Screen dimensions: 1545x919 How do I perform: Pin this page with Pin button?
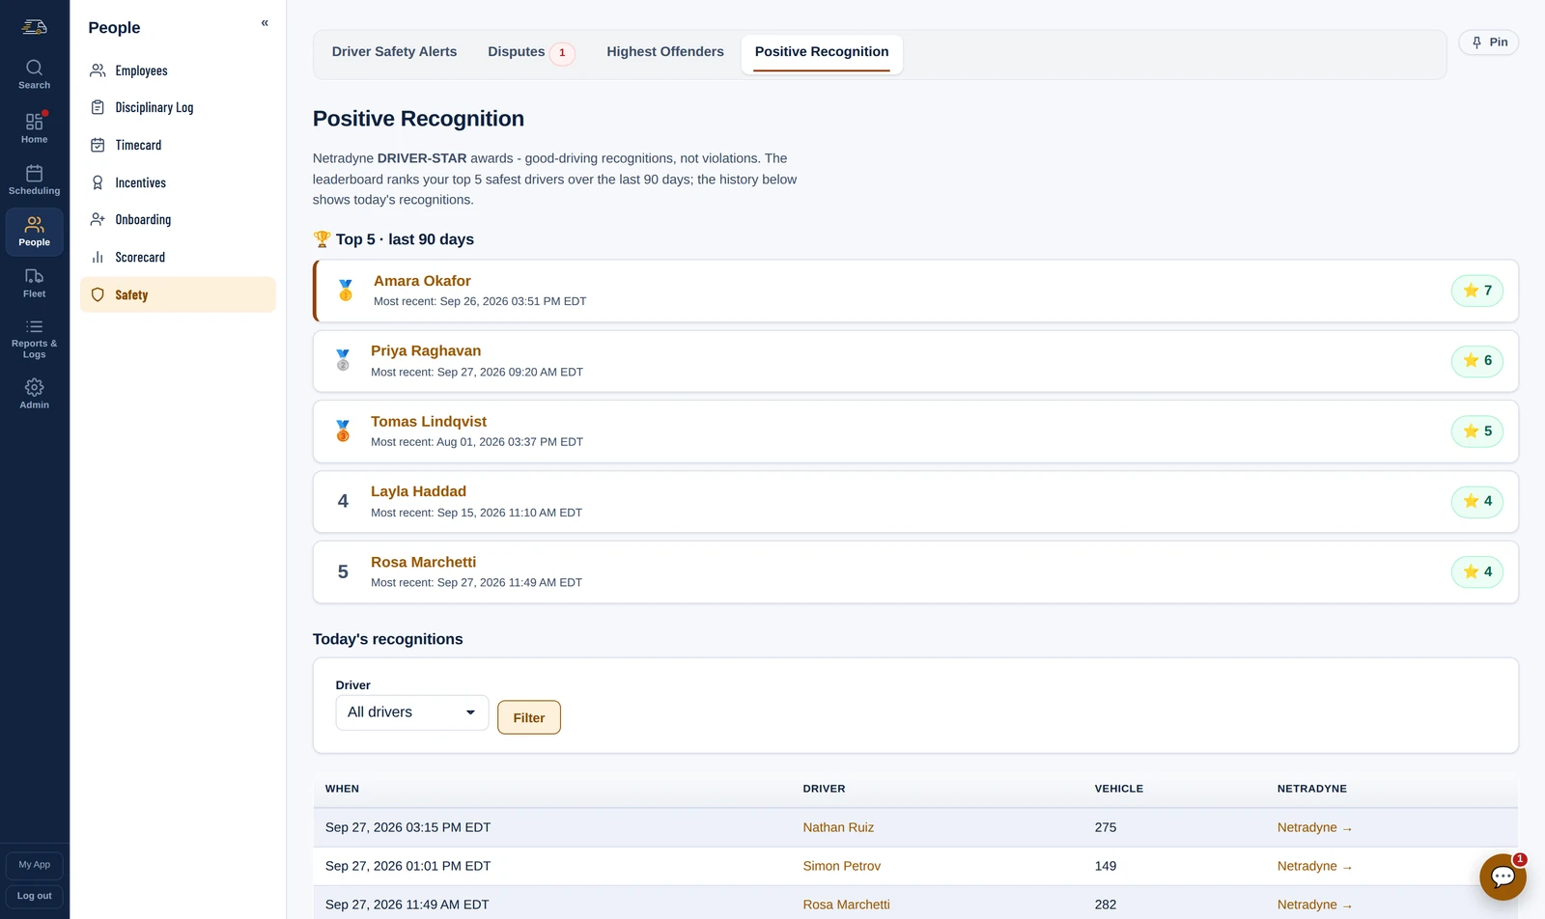[x=1488, y=42]
